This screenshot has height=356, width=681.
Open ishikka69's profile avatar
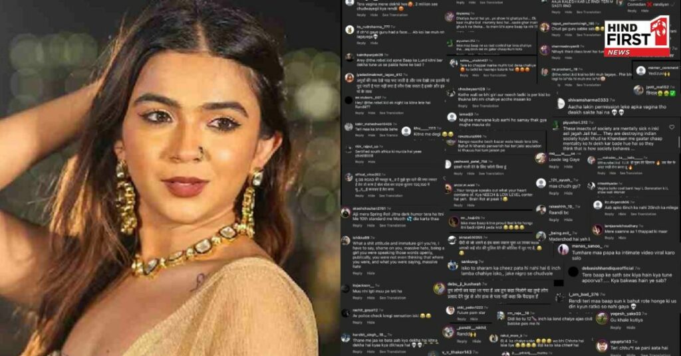(x=346, y=242)
